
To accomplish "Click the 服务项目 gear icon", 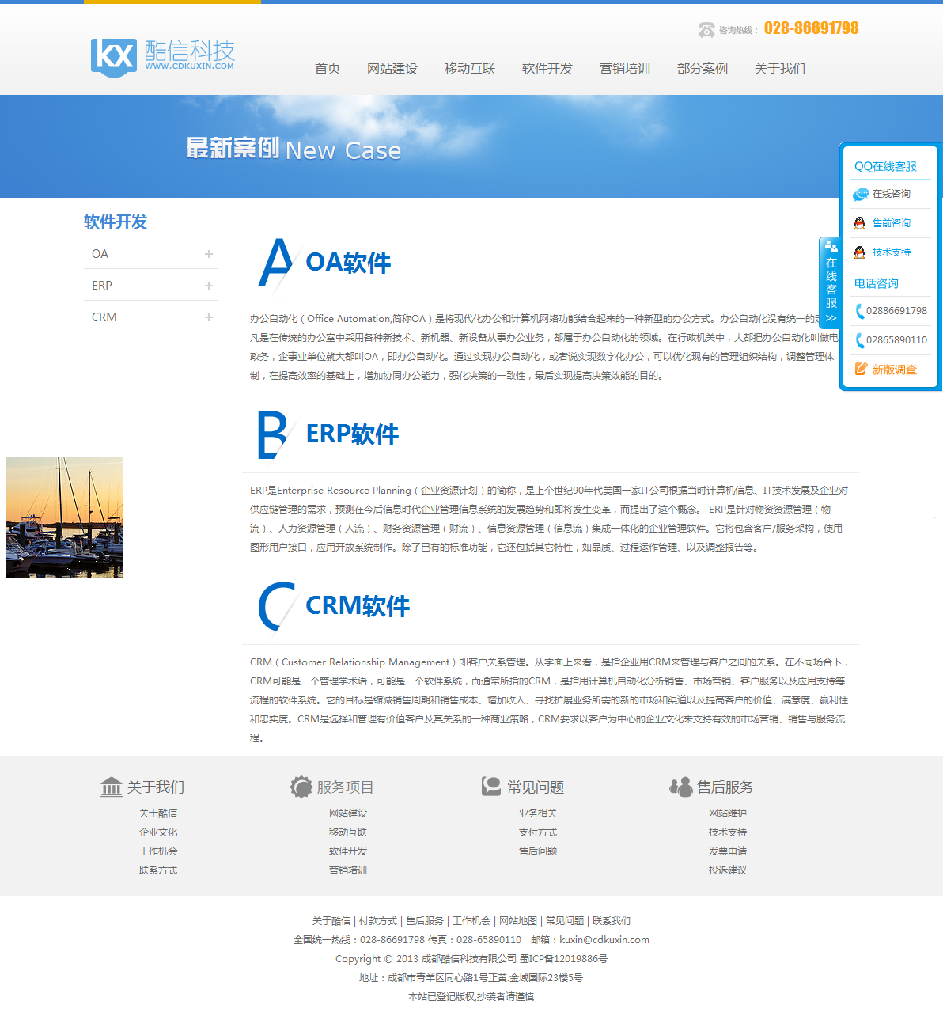I will click(301, 787).
